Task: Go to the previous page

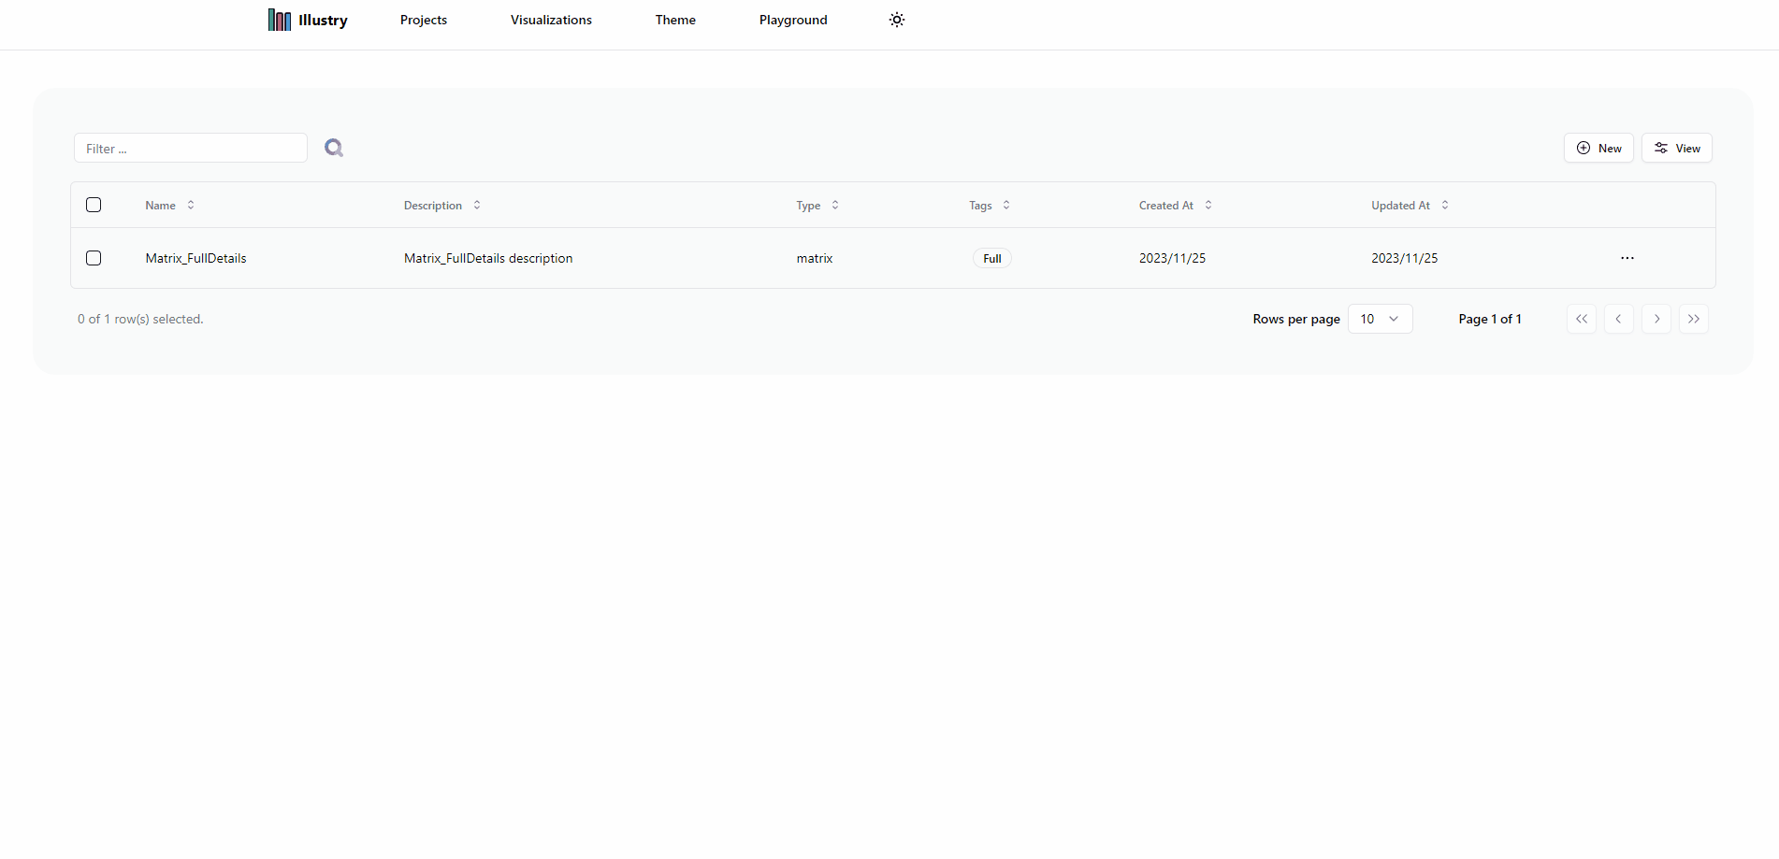Action: click(x=1618, y=319)
